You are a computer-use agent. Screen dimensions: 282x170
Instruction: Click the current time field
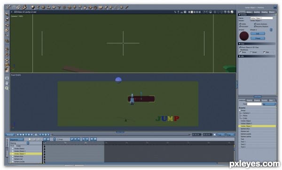point(196,135)
